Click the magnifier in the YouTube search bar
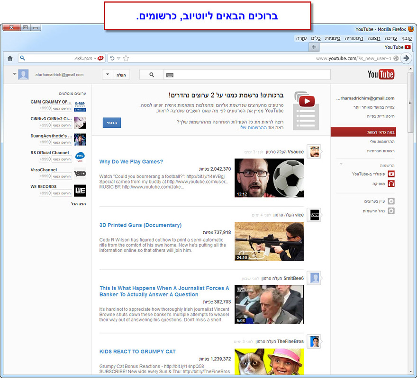The height and width of the screenshot is (378, 417). point(152,74)
